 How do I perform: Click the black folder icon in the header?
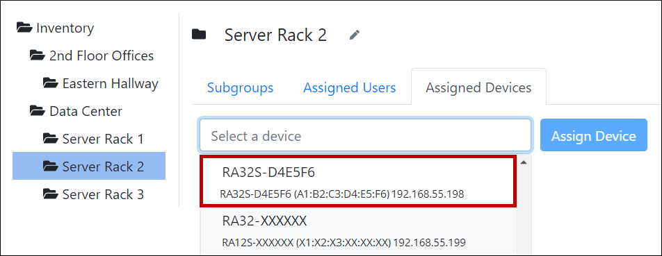point(199,35)
